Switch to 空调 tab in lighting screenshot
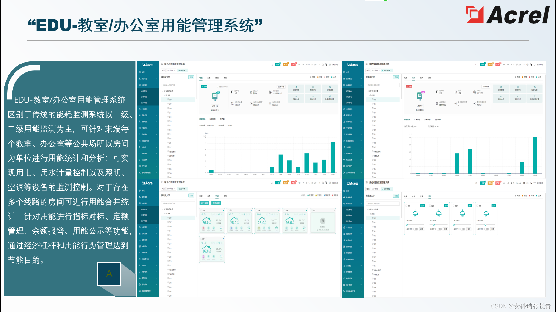Viewport: 556px width, 312px height. (x=422, y=196)
